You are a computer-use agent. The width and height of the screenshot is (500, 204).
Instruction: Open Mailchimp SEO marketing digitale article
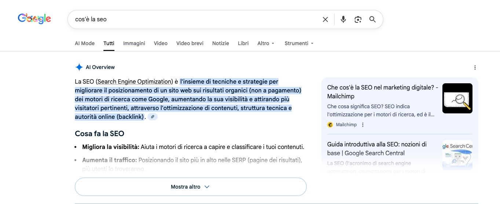pyautogui.click(x=382, y=92)
